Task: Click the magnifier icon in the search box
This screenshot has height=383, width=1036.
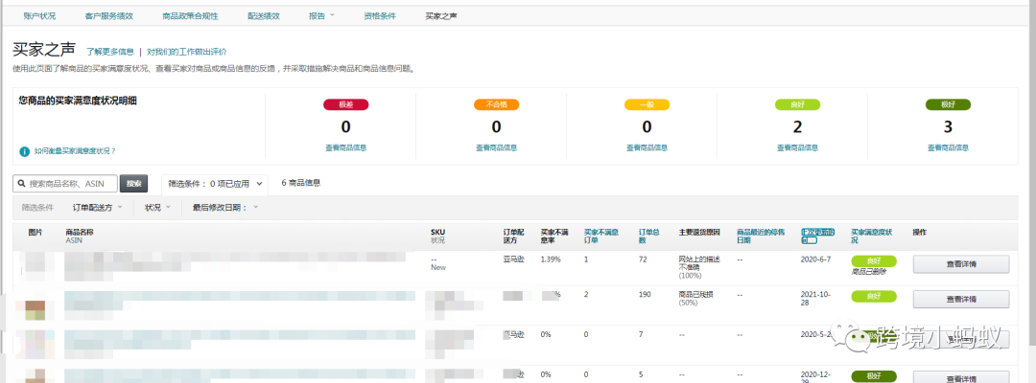Action: point(22,183)
